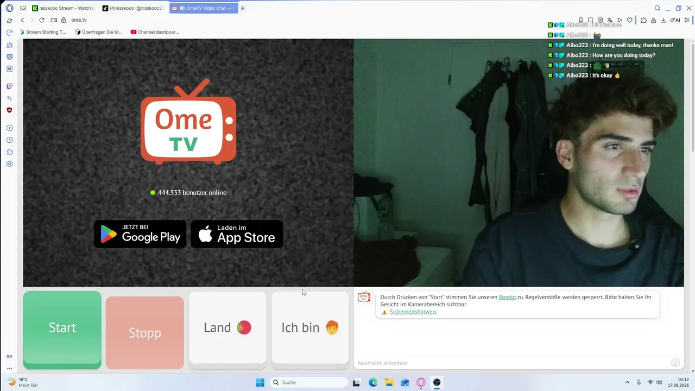
Task: Bookmark the page with the heart icon
Action: click(x=629, y=20)
